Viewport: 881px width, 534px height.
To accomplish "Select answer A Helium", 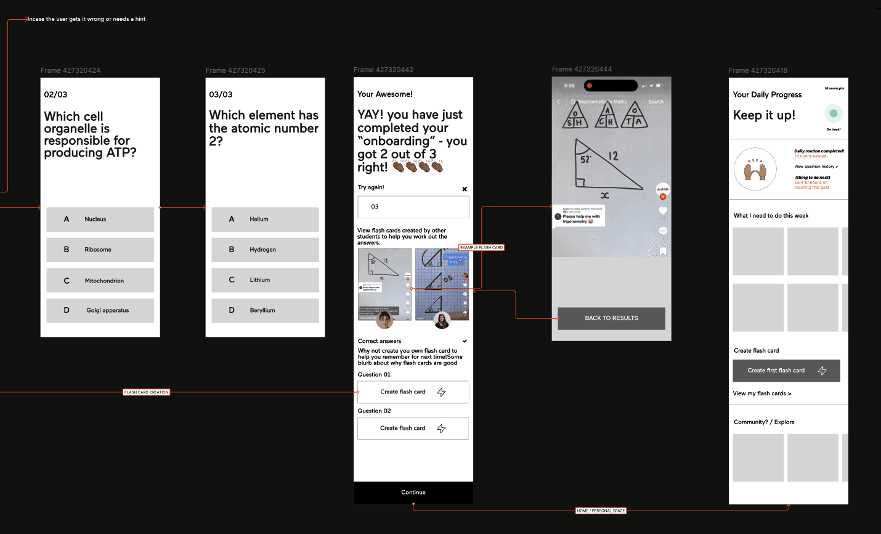I will [x=265, y=220].
